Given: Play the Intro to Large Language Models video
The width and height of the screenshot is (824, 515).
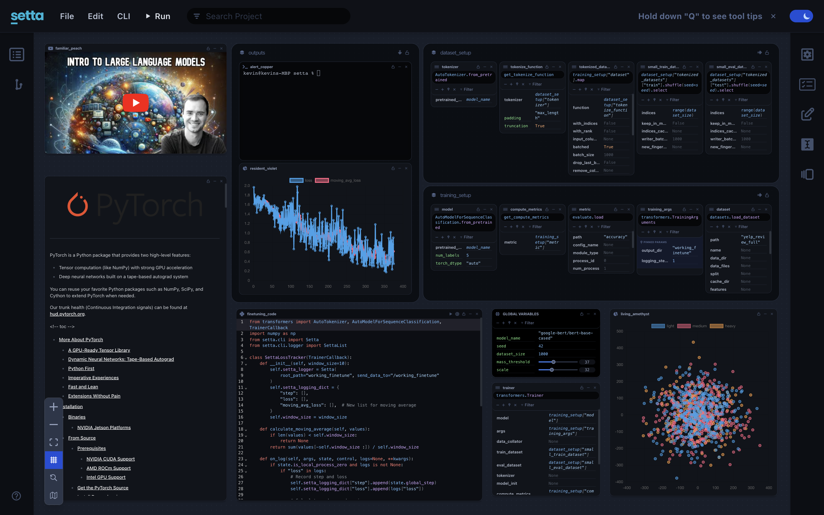Looking at the screenshot, I should 135,102.
